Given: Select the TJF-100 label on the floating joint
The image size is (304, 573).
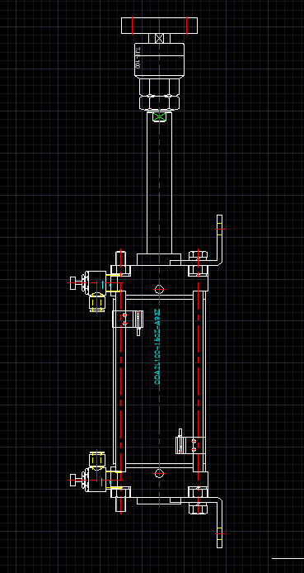Looking at the screenshot, I should click(138, 57).
